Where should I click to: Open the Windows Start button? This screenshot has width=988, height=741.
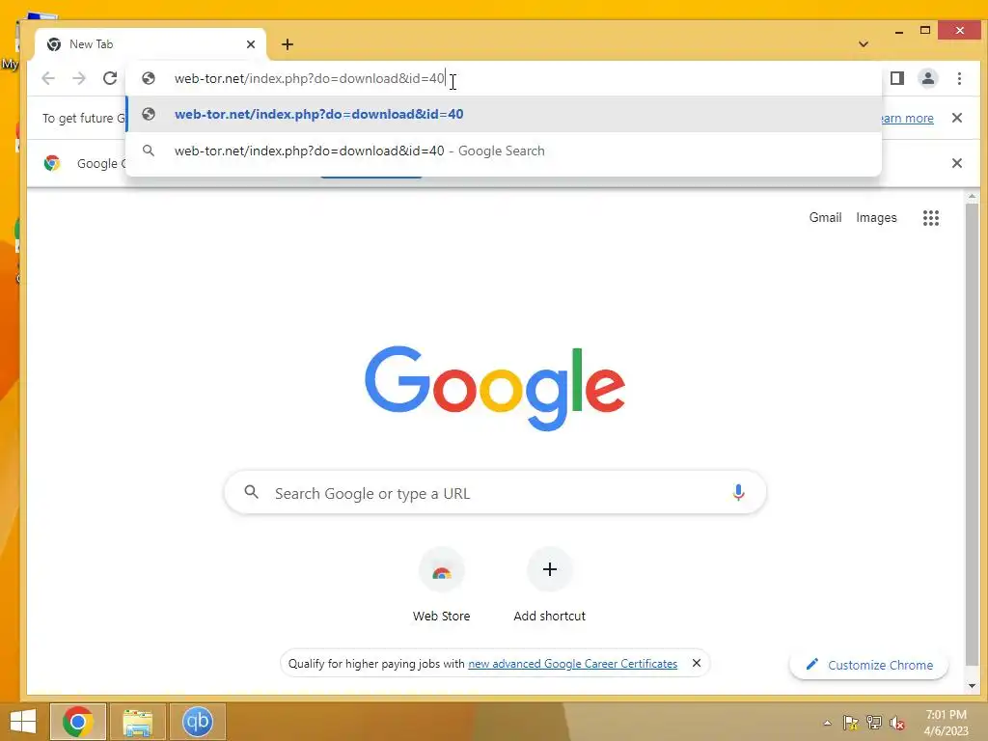(23, 722)
